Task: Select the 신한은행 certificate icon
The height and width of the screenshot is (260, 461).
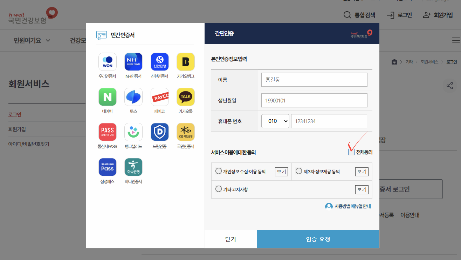Action: point(159,62)
